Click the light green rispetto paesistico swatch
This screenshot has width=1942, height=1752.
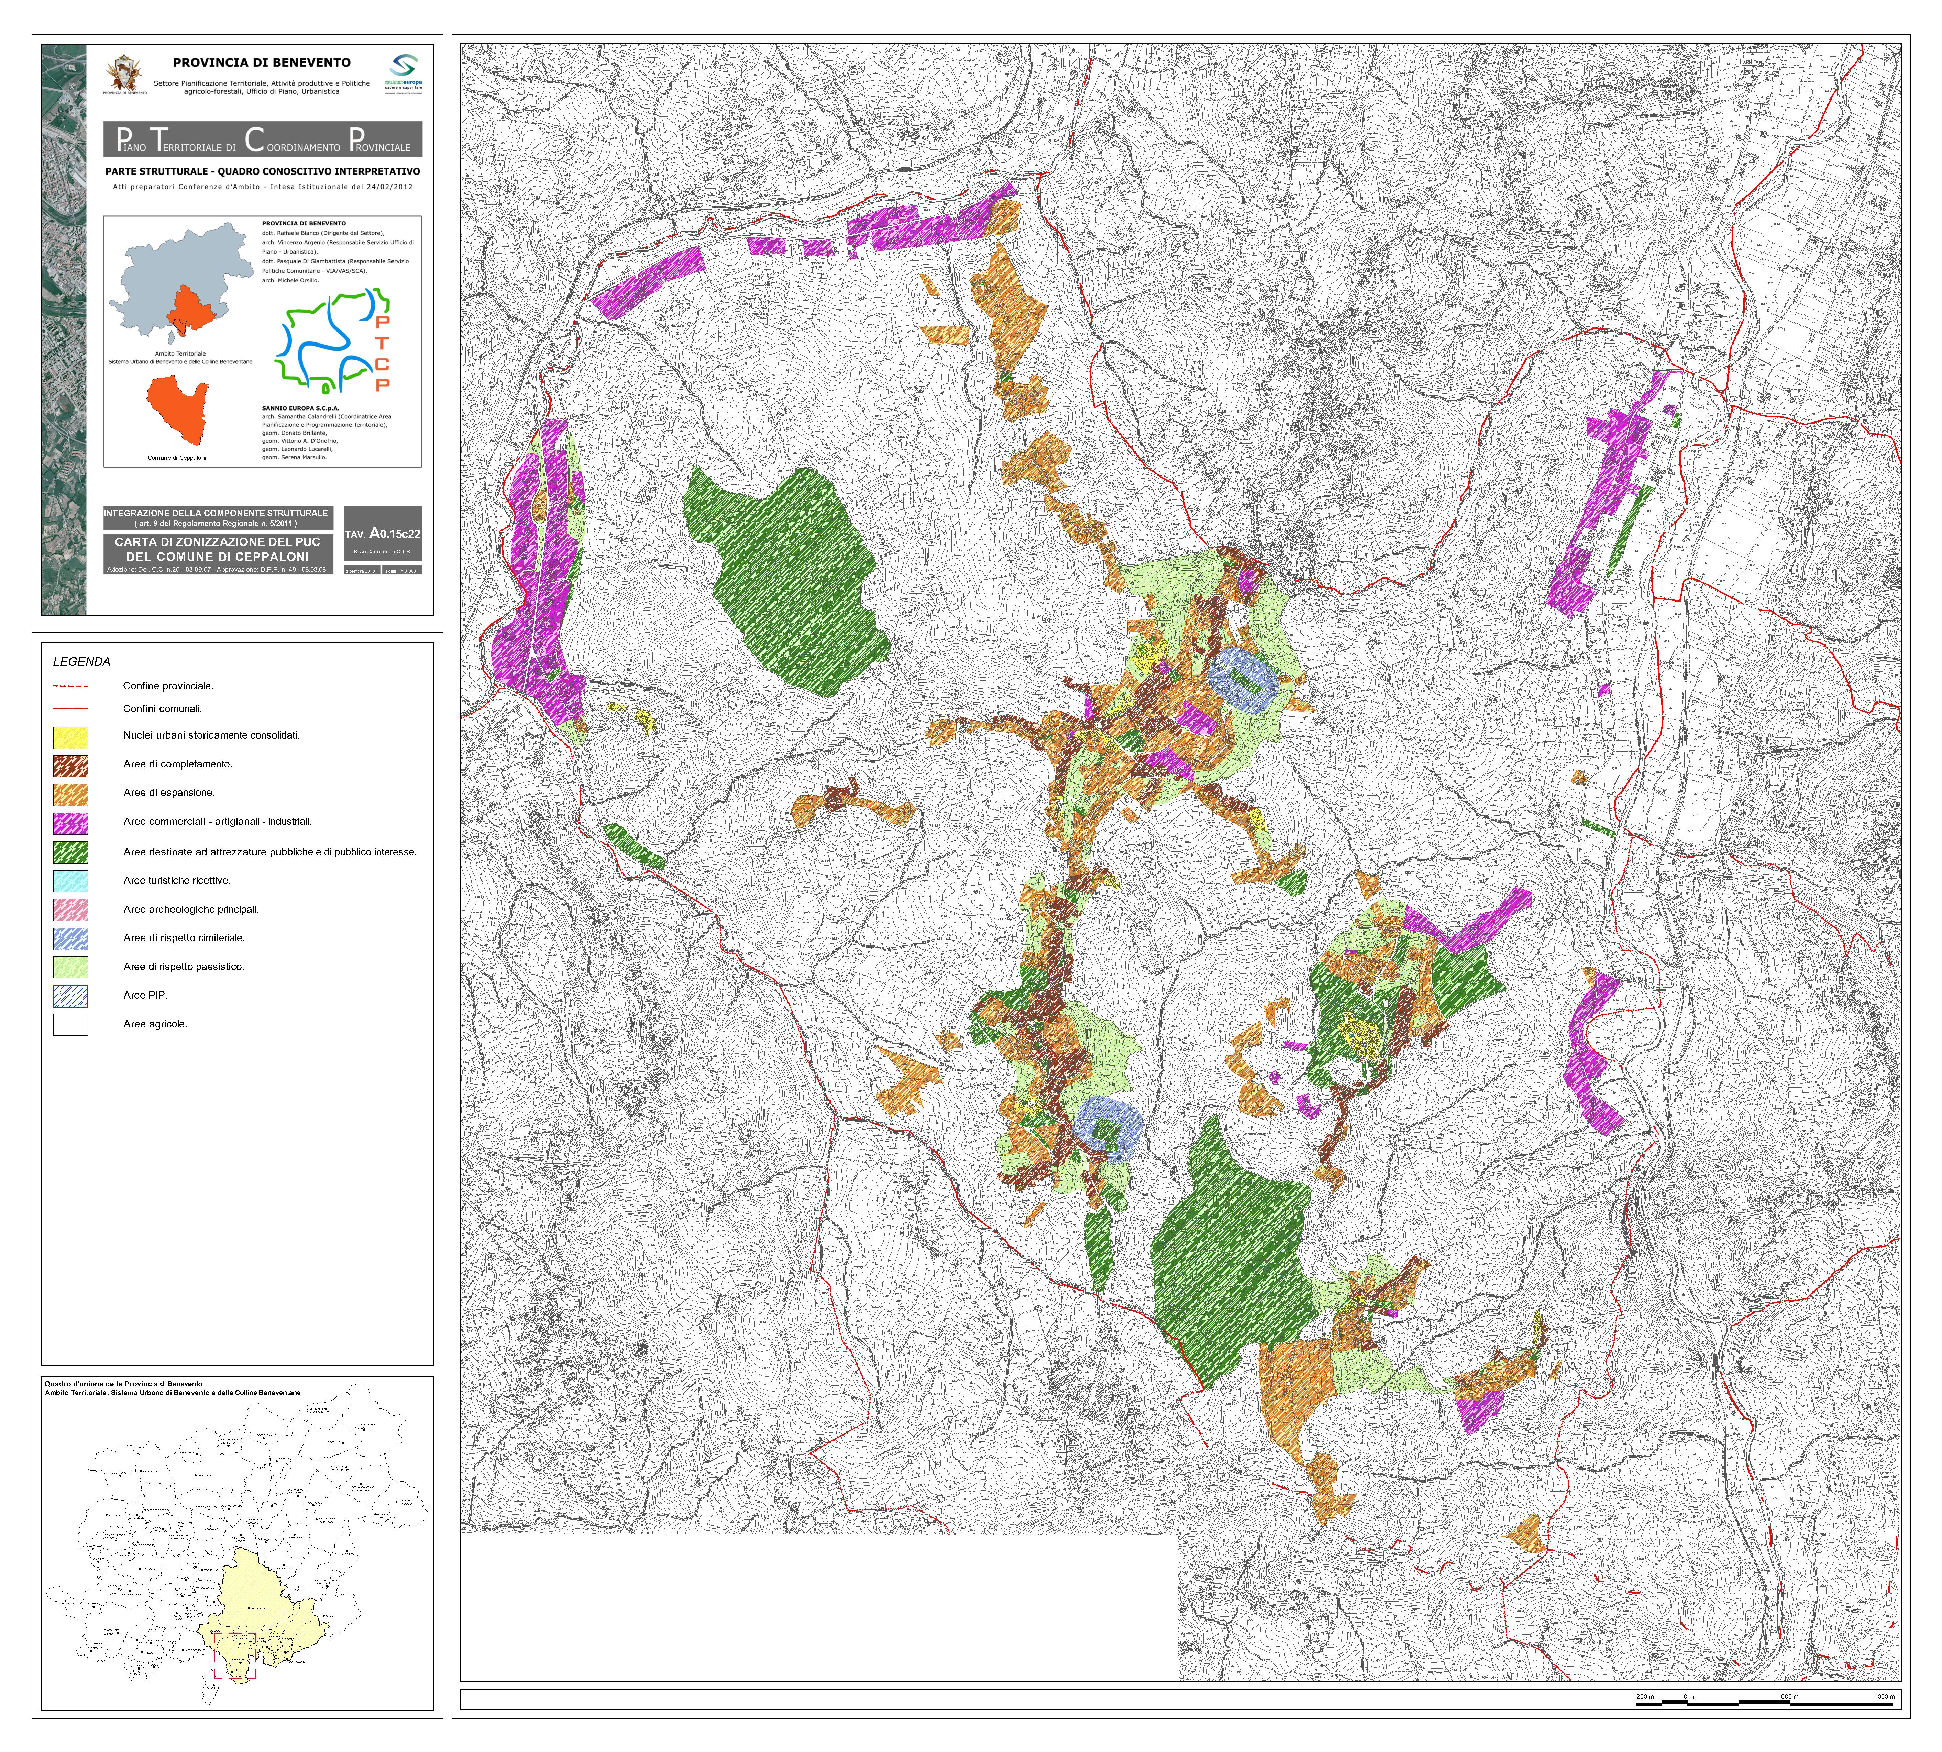[x=70, y=967]
